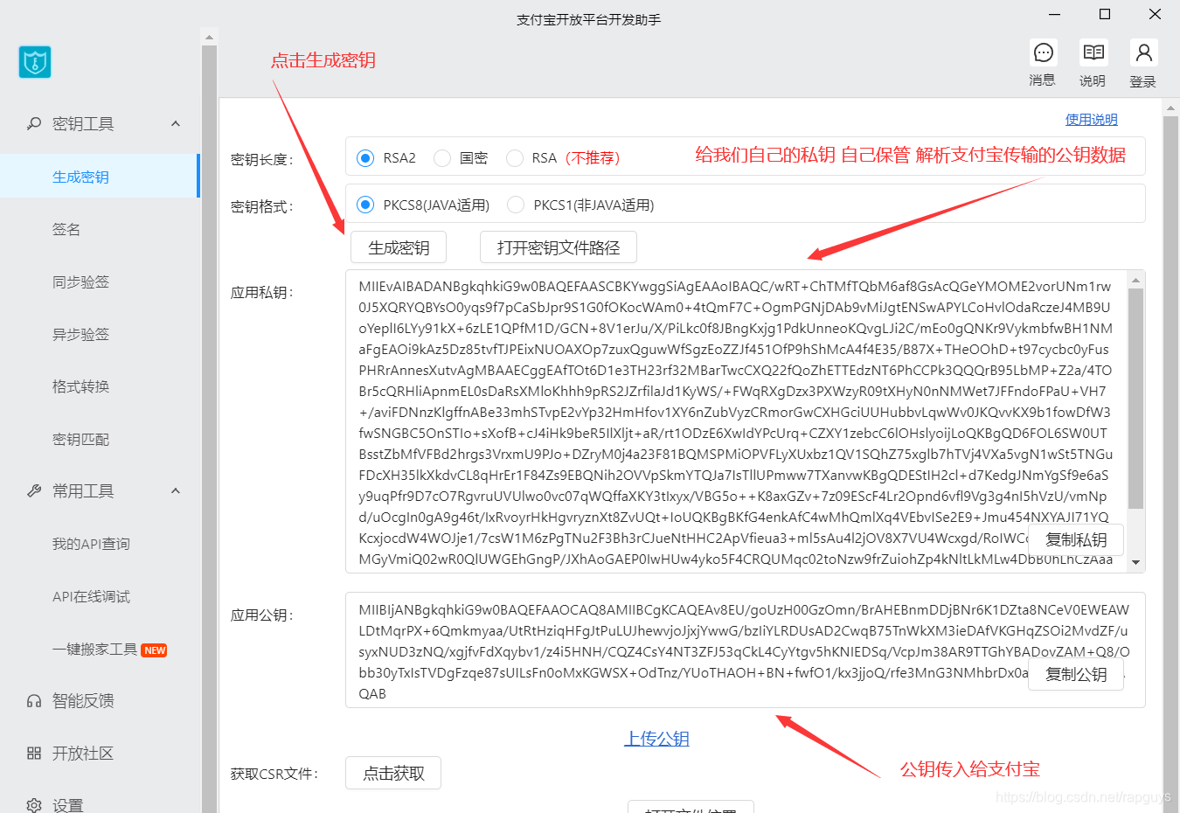Click the sidebar scrollbar up arrow

point(209,38)
